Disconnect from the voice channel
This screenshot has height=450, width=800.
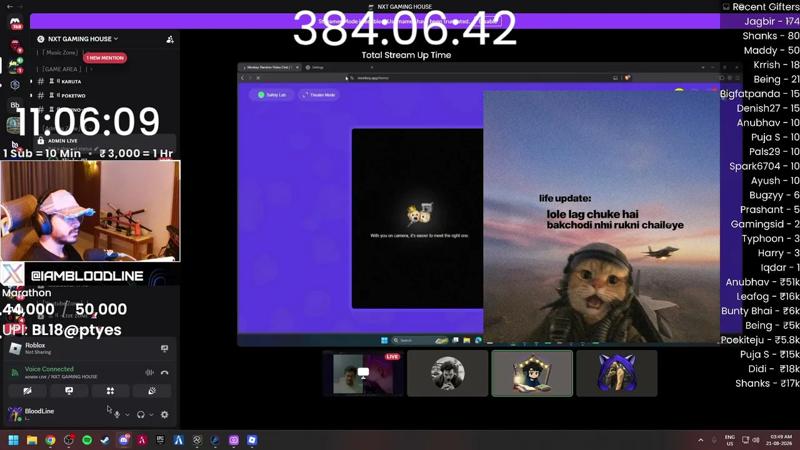[x=164, y=372]
